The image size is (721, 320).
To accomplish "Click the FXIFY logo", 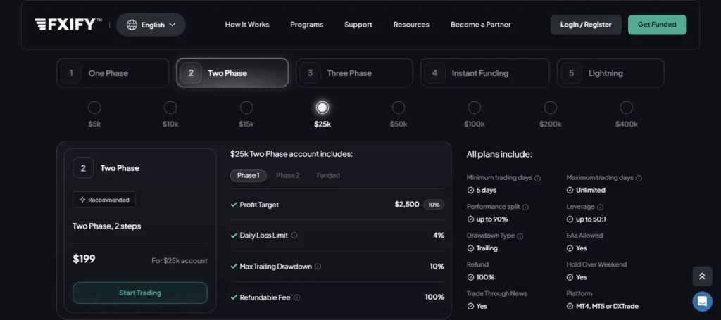I will coord(68,25).
